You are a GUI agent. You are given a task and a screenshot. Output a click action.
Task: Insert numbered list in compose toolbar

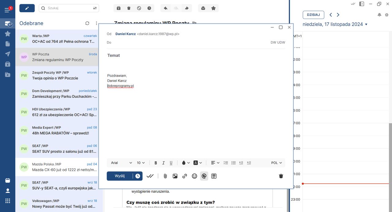tap(226, 163)
